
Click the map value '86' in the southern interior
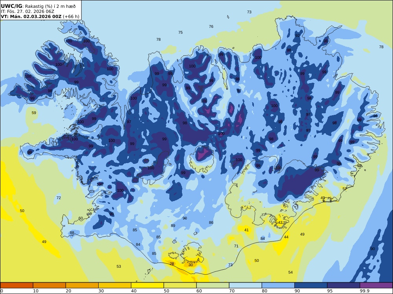coord(211,223)
